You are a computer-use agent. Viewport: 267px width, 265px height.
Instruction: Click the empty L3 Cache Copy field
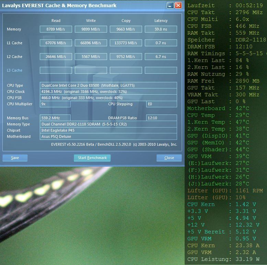point(126,70)
